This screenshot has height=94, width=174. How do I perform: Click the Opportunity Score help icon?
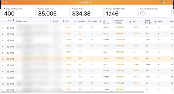(156, 9)
